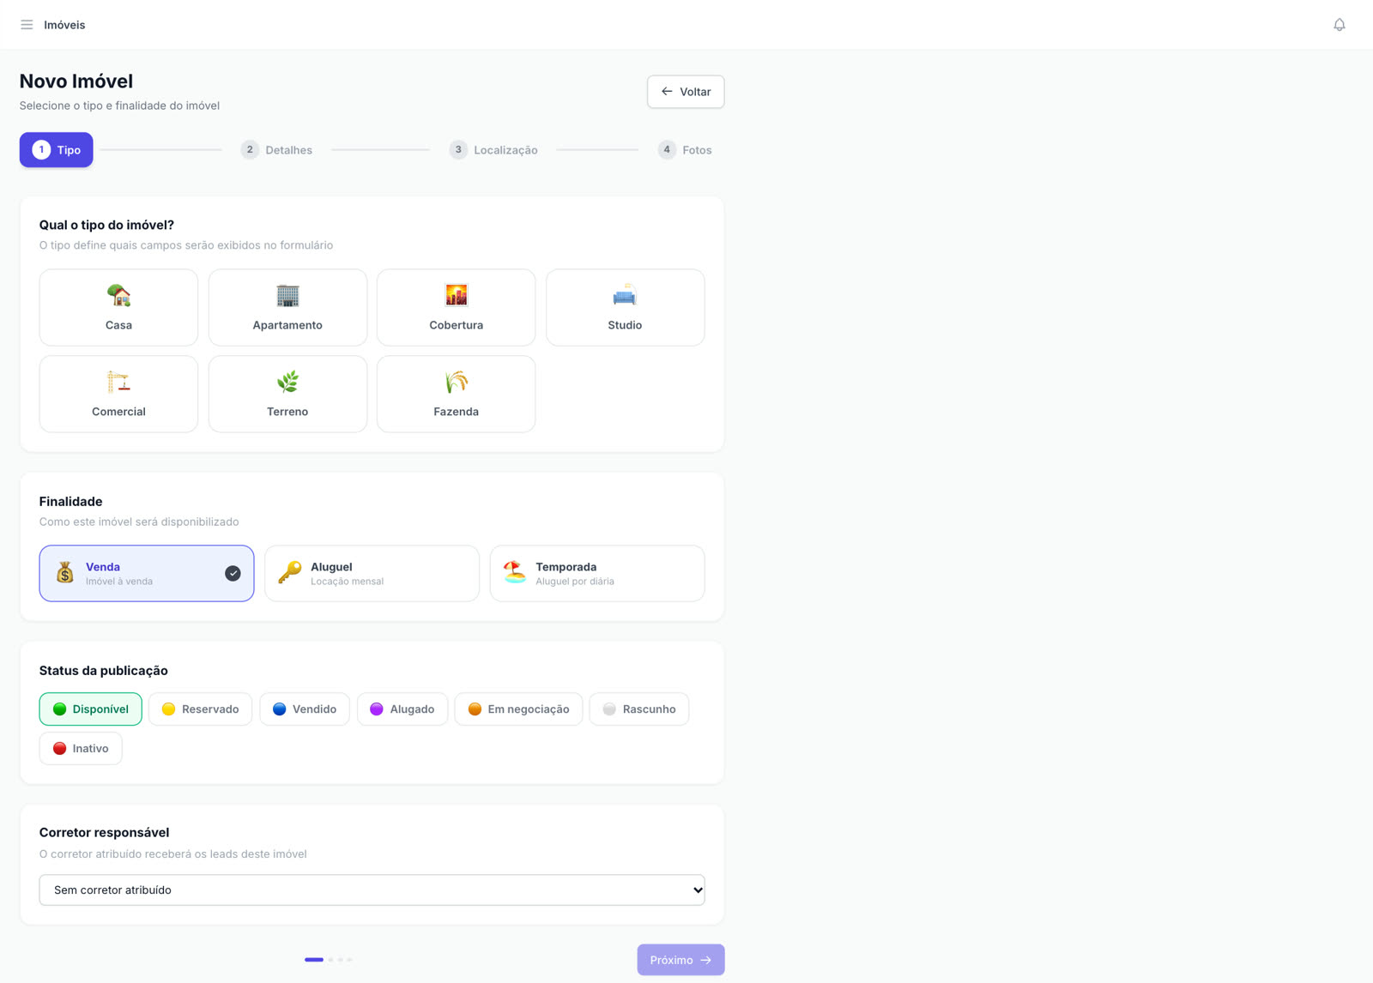Set status to Disponível
1373x983 pixels.
tap(90, 709)
